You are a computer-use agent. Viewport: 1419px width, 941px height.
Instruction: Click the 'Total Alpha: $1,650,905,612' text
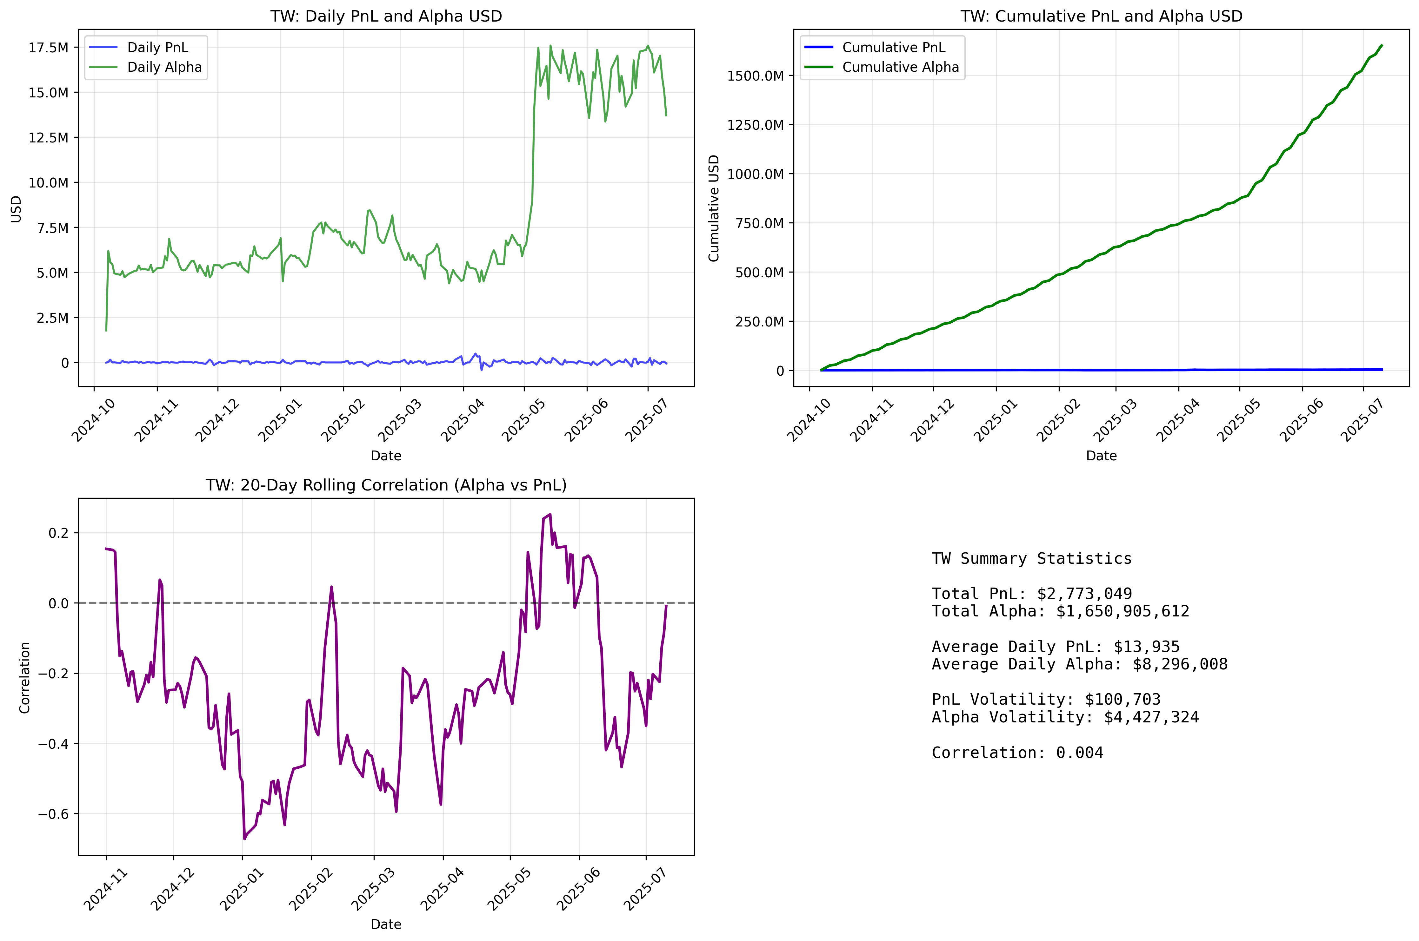pyautogui.click(x=1060, y=611)
